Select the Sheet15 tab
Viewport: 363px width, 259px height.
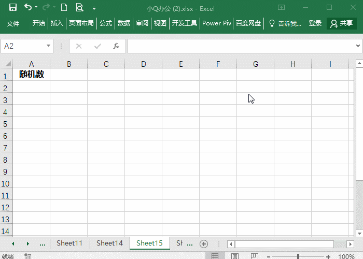pos(149,243)
